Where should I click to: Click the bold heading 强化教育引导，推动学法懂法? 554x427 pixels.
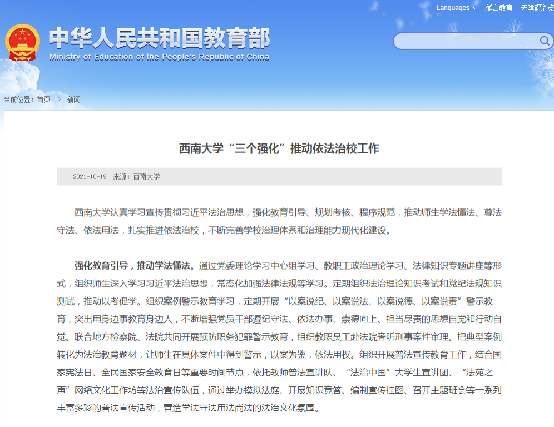pyautogui.click(x=135, y=265)
